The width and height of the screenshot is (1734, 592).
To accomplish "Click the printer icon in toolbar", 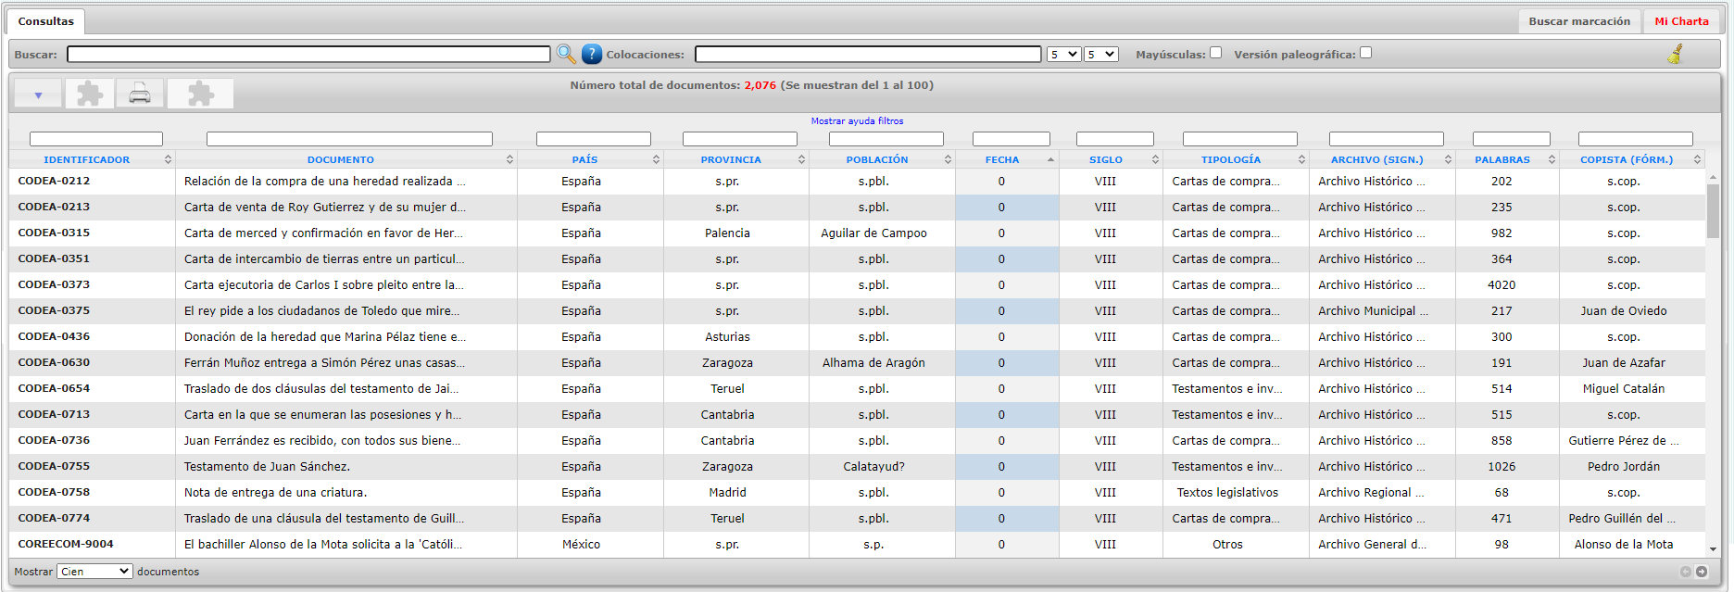I will click(140, 94).
